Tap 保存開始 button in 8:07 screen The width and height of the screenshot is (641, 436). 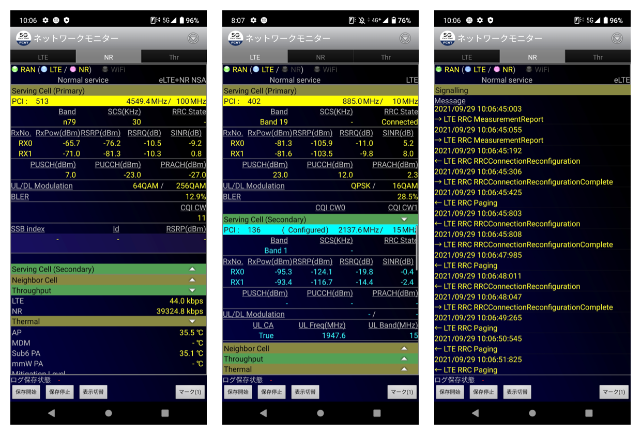238,392
